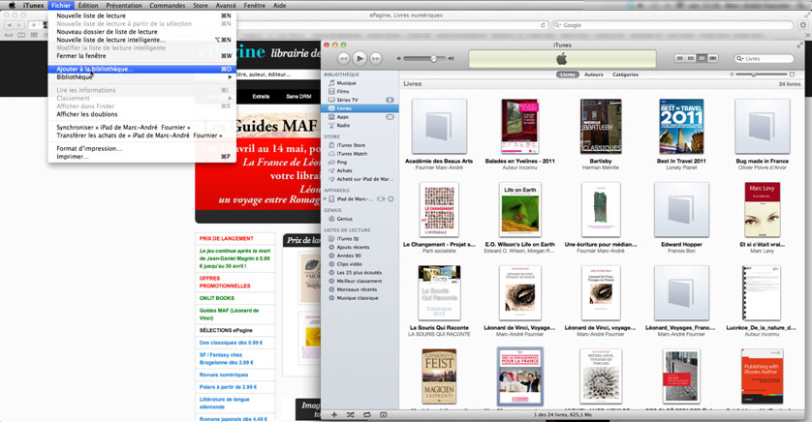Open Ping in the Store section
The height and width of the screenshot is (422, 812).
(342, 162)
